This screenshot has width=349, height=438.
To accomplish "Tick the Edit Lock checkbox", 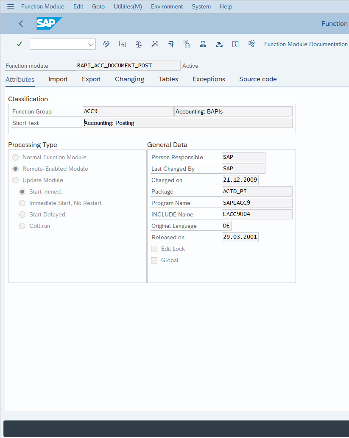I will click(x=154, y=249).
